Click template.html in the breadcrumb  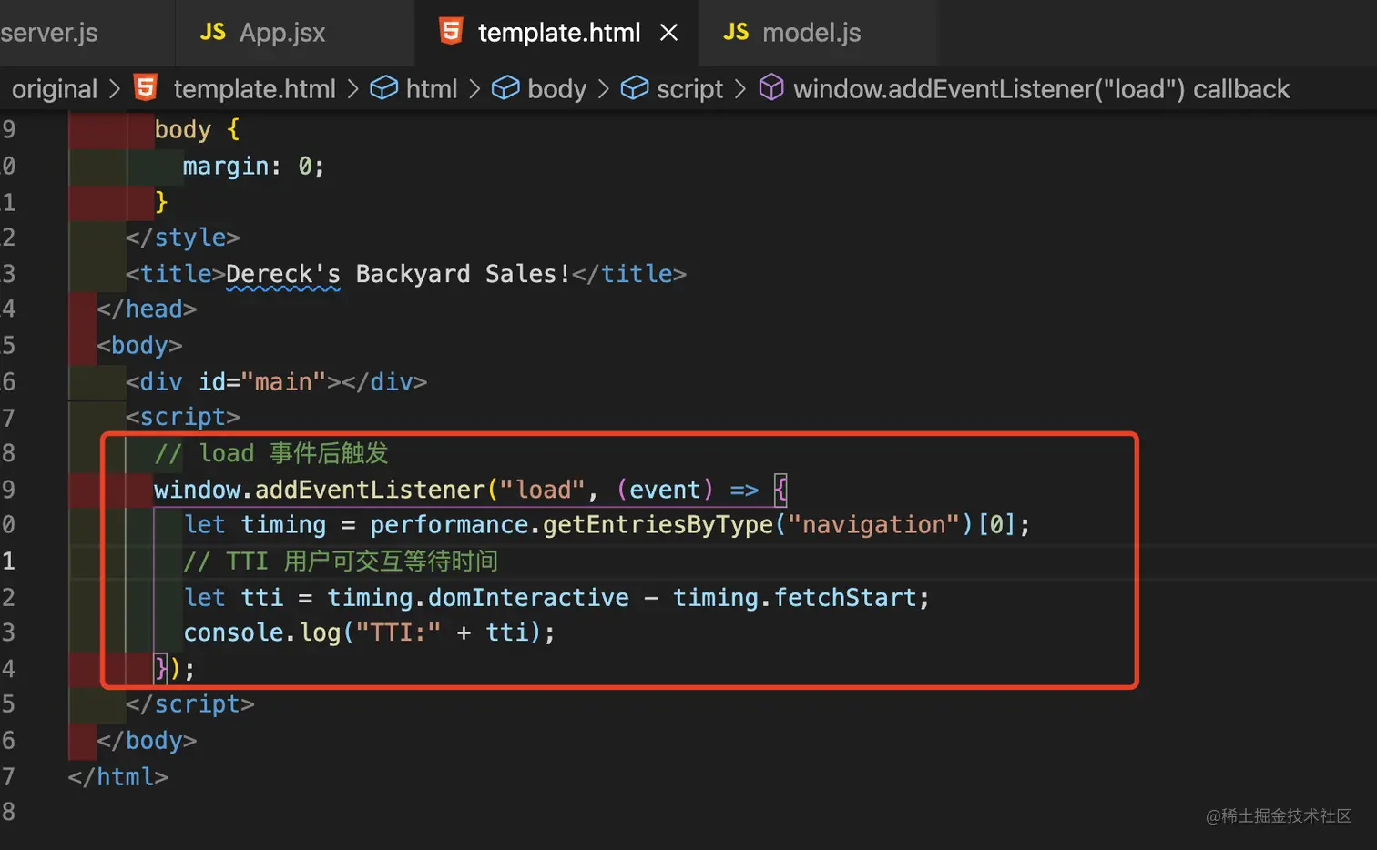pyautogui.click(x=255, y=89)
